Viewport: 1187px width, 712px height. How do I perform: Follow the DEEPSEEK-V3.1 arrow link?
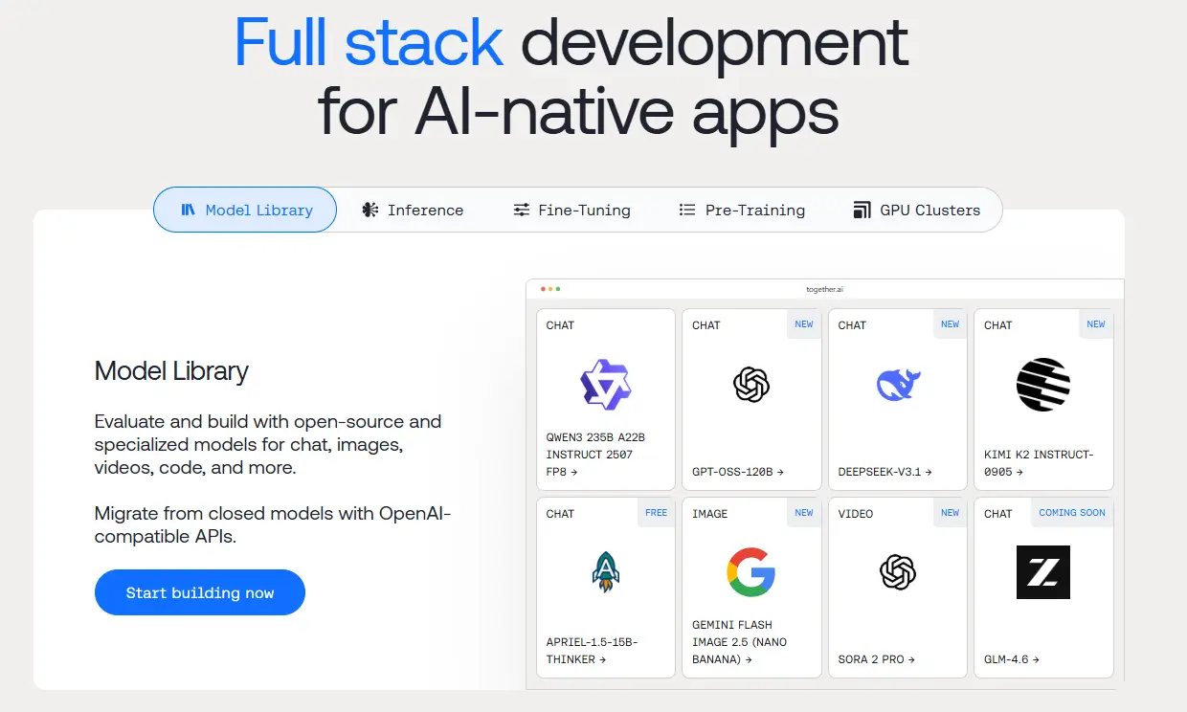click(885, 472)
